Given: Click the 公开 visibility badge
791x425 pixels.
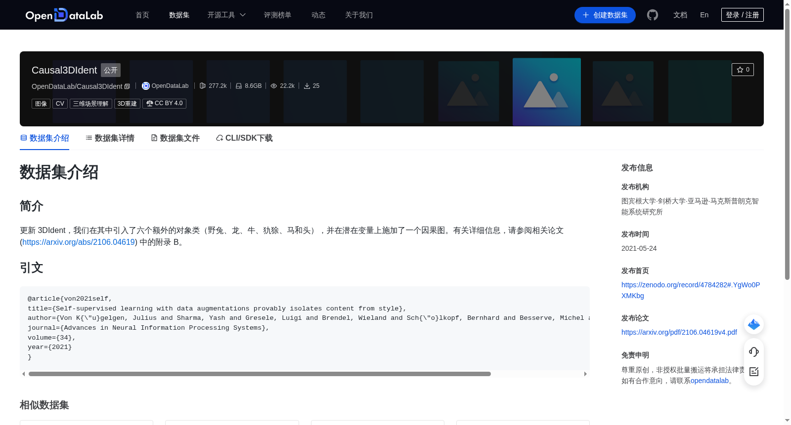Looking at the screenshot, I should pyautogui.click(x=111, y=70).
